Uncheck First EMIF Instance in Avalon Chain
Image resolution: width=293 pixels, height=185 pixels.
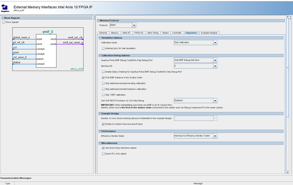tap(103, 78)
